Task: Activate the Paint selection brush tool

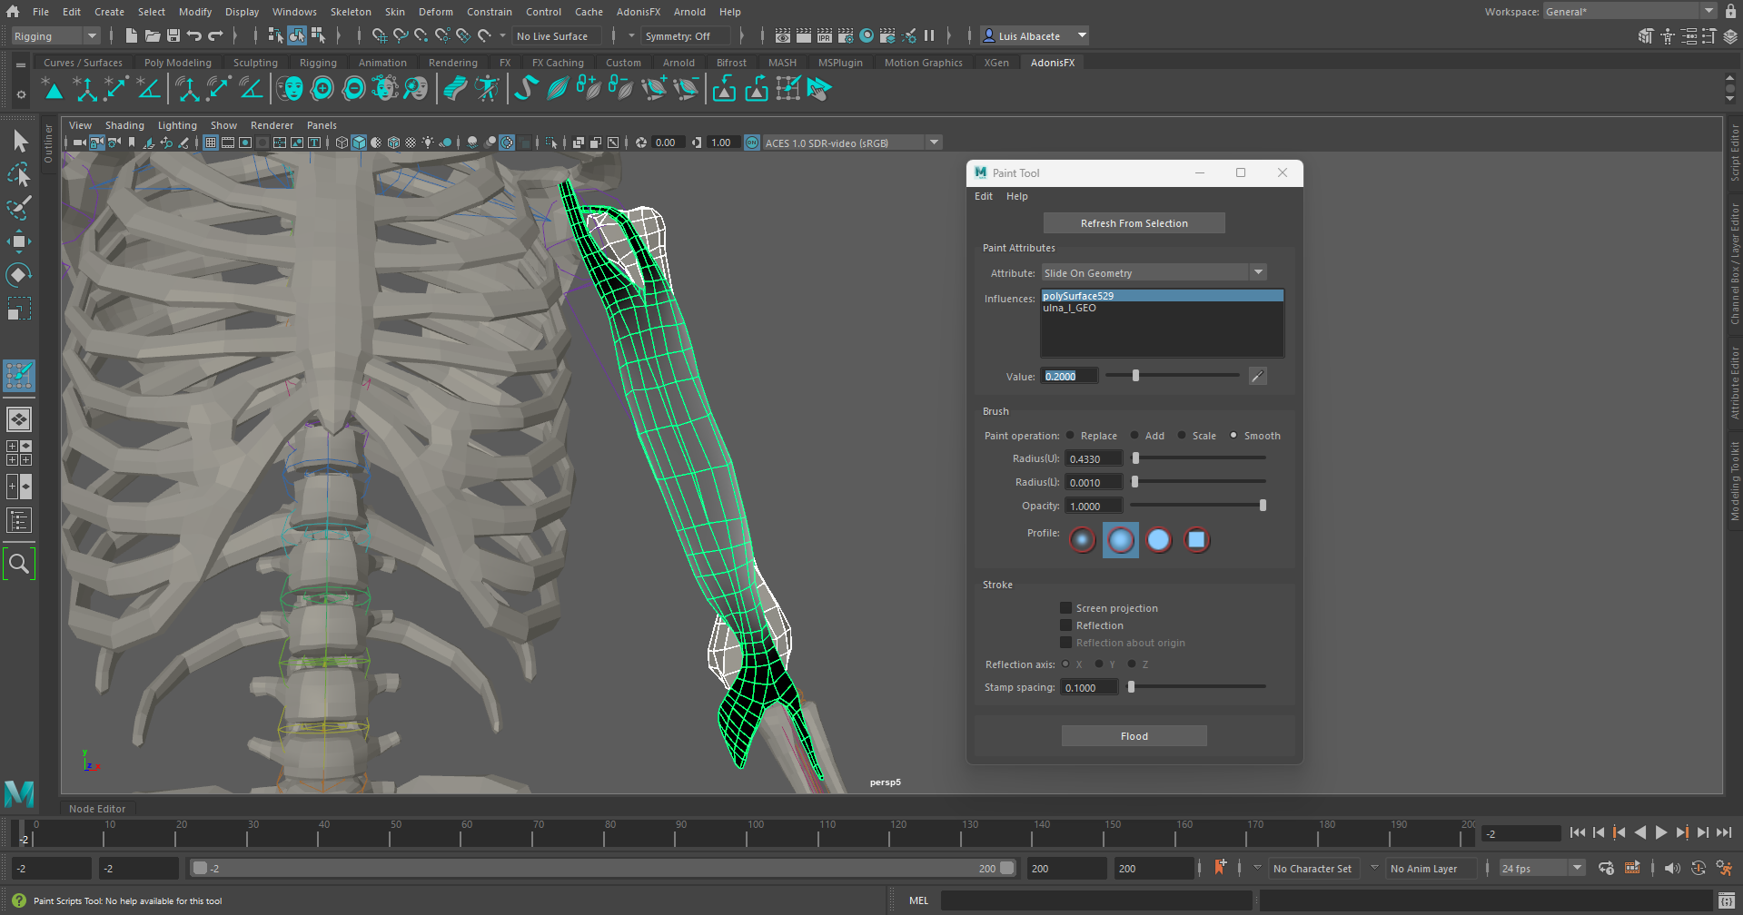Action: pos(19,208)
